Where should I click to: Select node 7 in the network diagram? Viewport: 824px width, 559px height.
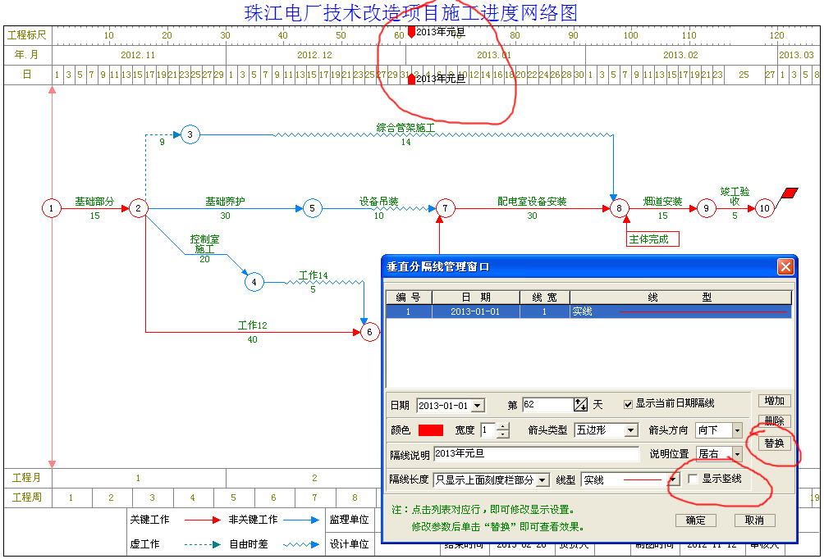(445, 208)
